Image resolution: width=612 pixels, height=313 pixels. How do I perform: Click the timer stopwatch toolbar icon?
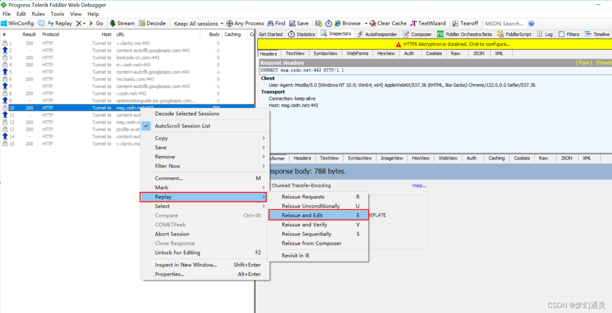pyautogui.click(x=328, y=24)
